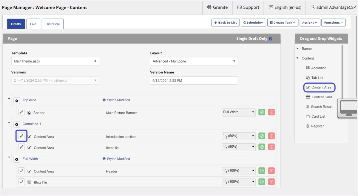358x196 pixels.
Task: Click the Back to List button
Action: click(x=226, y=23)
